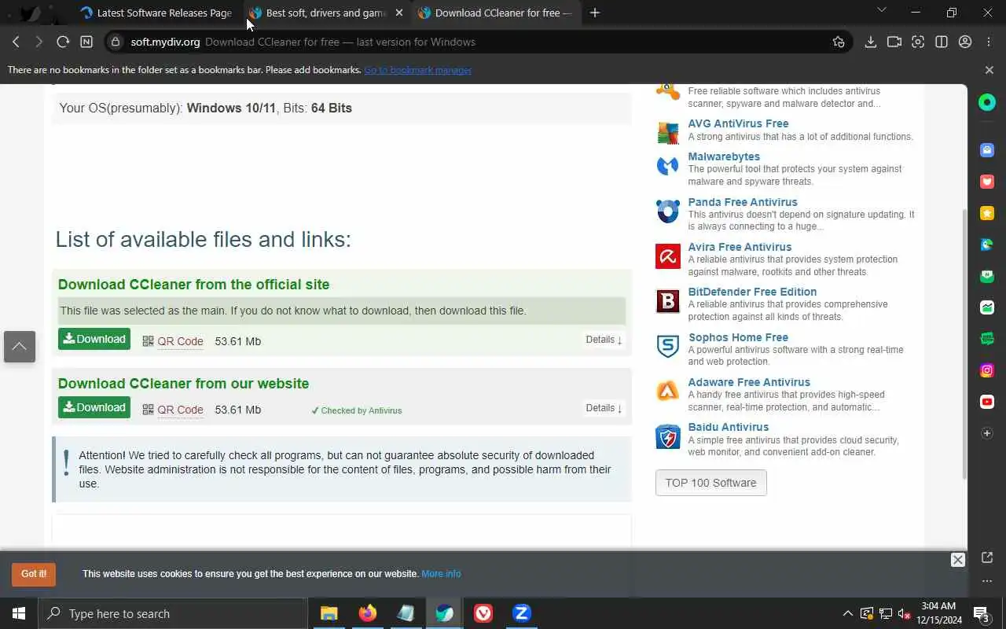Open the green chart sidebar icon

click(x=987, y=307)
